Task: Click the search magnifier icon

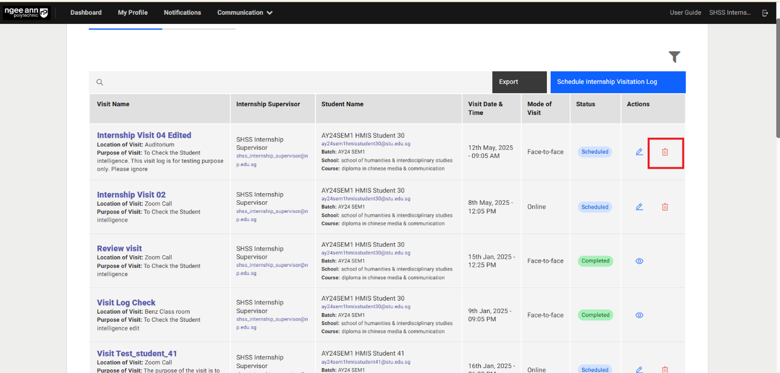Action: point(100,82)
